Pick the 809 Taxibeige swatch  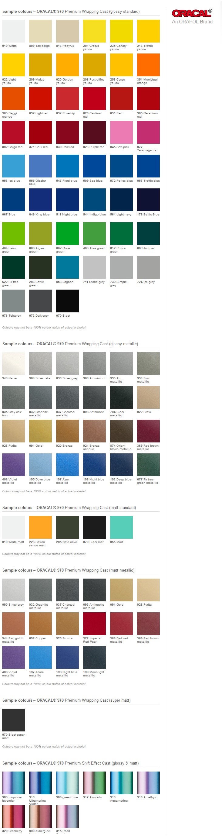(x=40, y=31)
